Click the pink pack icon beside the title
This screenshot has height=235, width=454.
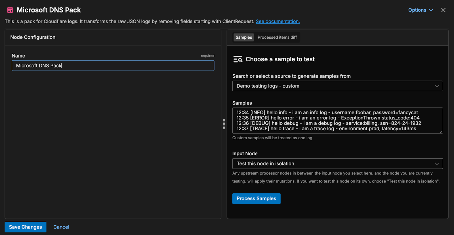point(10,10)
